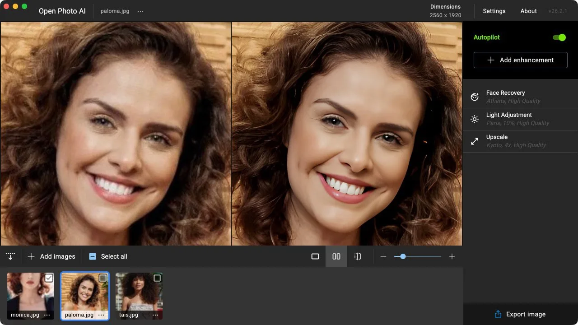Check the paloma.jpg checkbox
578x325 pixels.
[103, 278]
